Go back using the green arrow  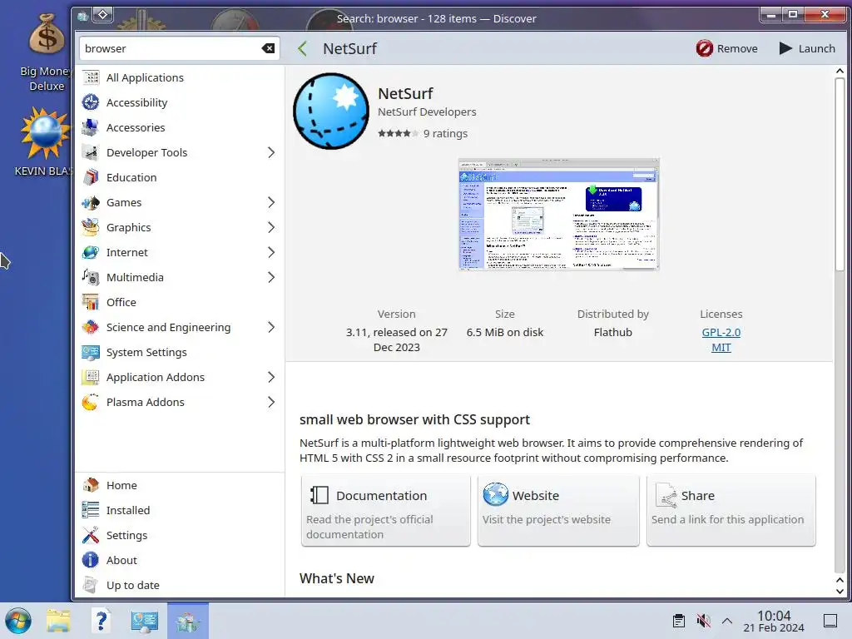(x=303, y=48)
